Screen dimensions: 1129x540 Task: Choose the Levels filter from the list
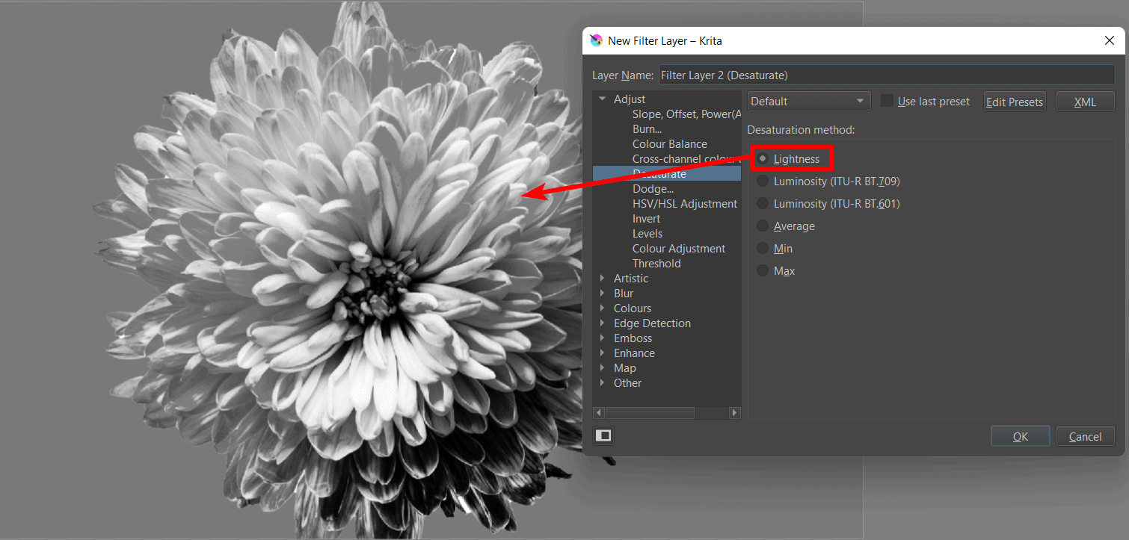tap(647, 234)
